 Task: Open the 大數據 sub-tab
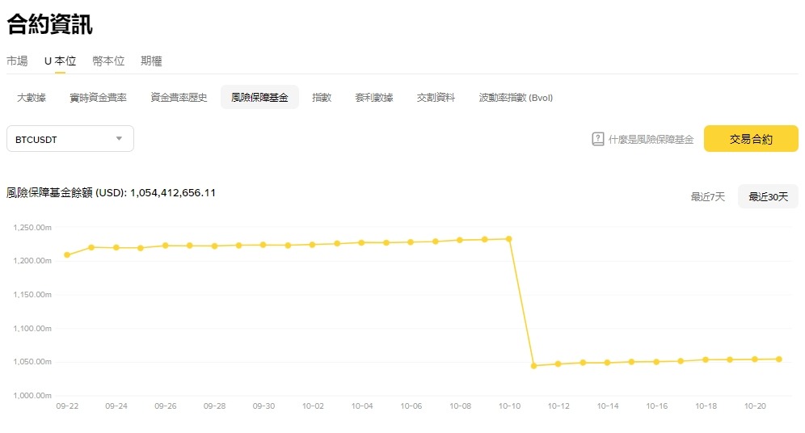point(32,98)
